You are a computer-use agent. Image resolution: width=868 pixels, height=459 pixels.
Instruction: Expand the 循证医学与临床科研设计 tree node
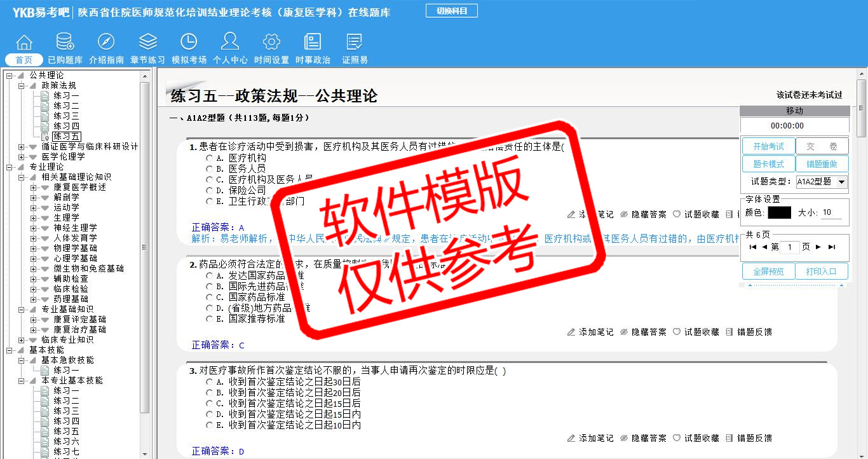click(22, 147)
